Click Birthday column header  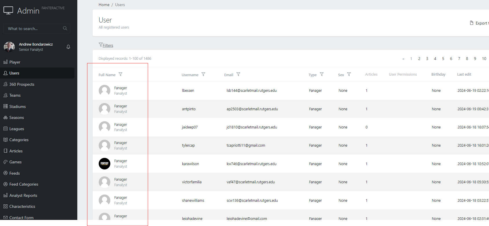pos(438,74)
